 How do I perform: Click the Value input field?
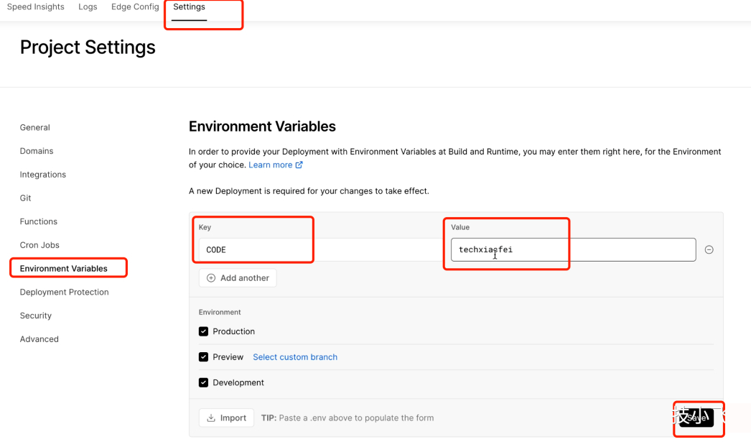[574, 250]
